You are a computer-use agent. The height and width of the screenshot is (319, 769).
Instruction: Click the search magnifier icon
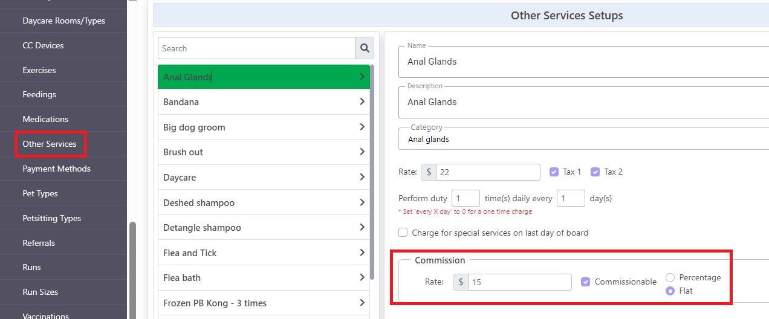(x=365, y=48)
